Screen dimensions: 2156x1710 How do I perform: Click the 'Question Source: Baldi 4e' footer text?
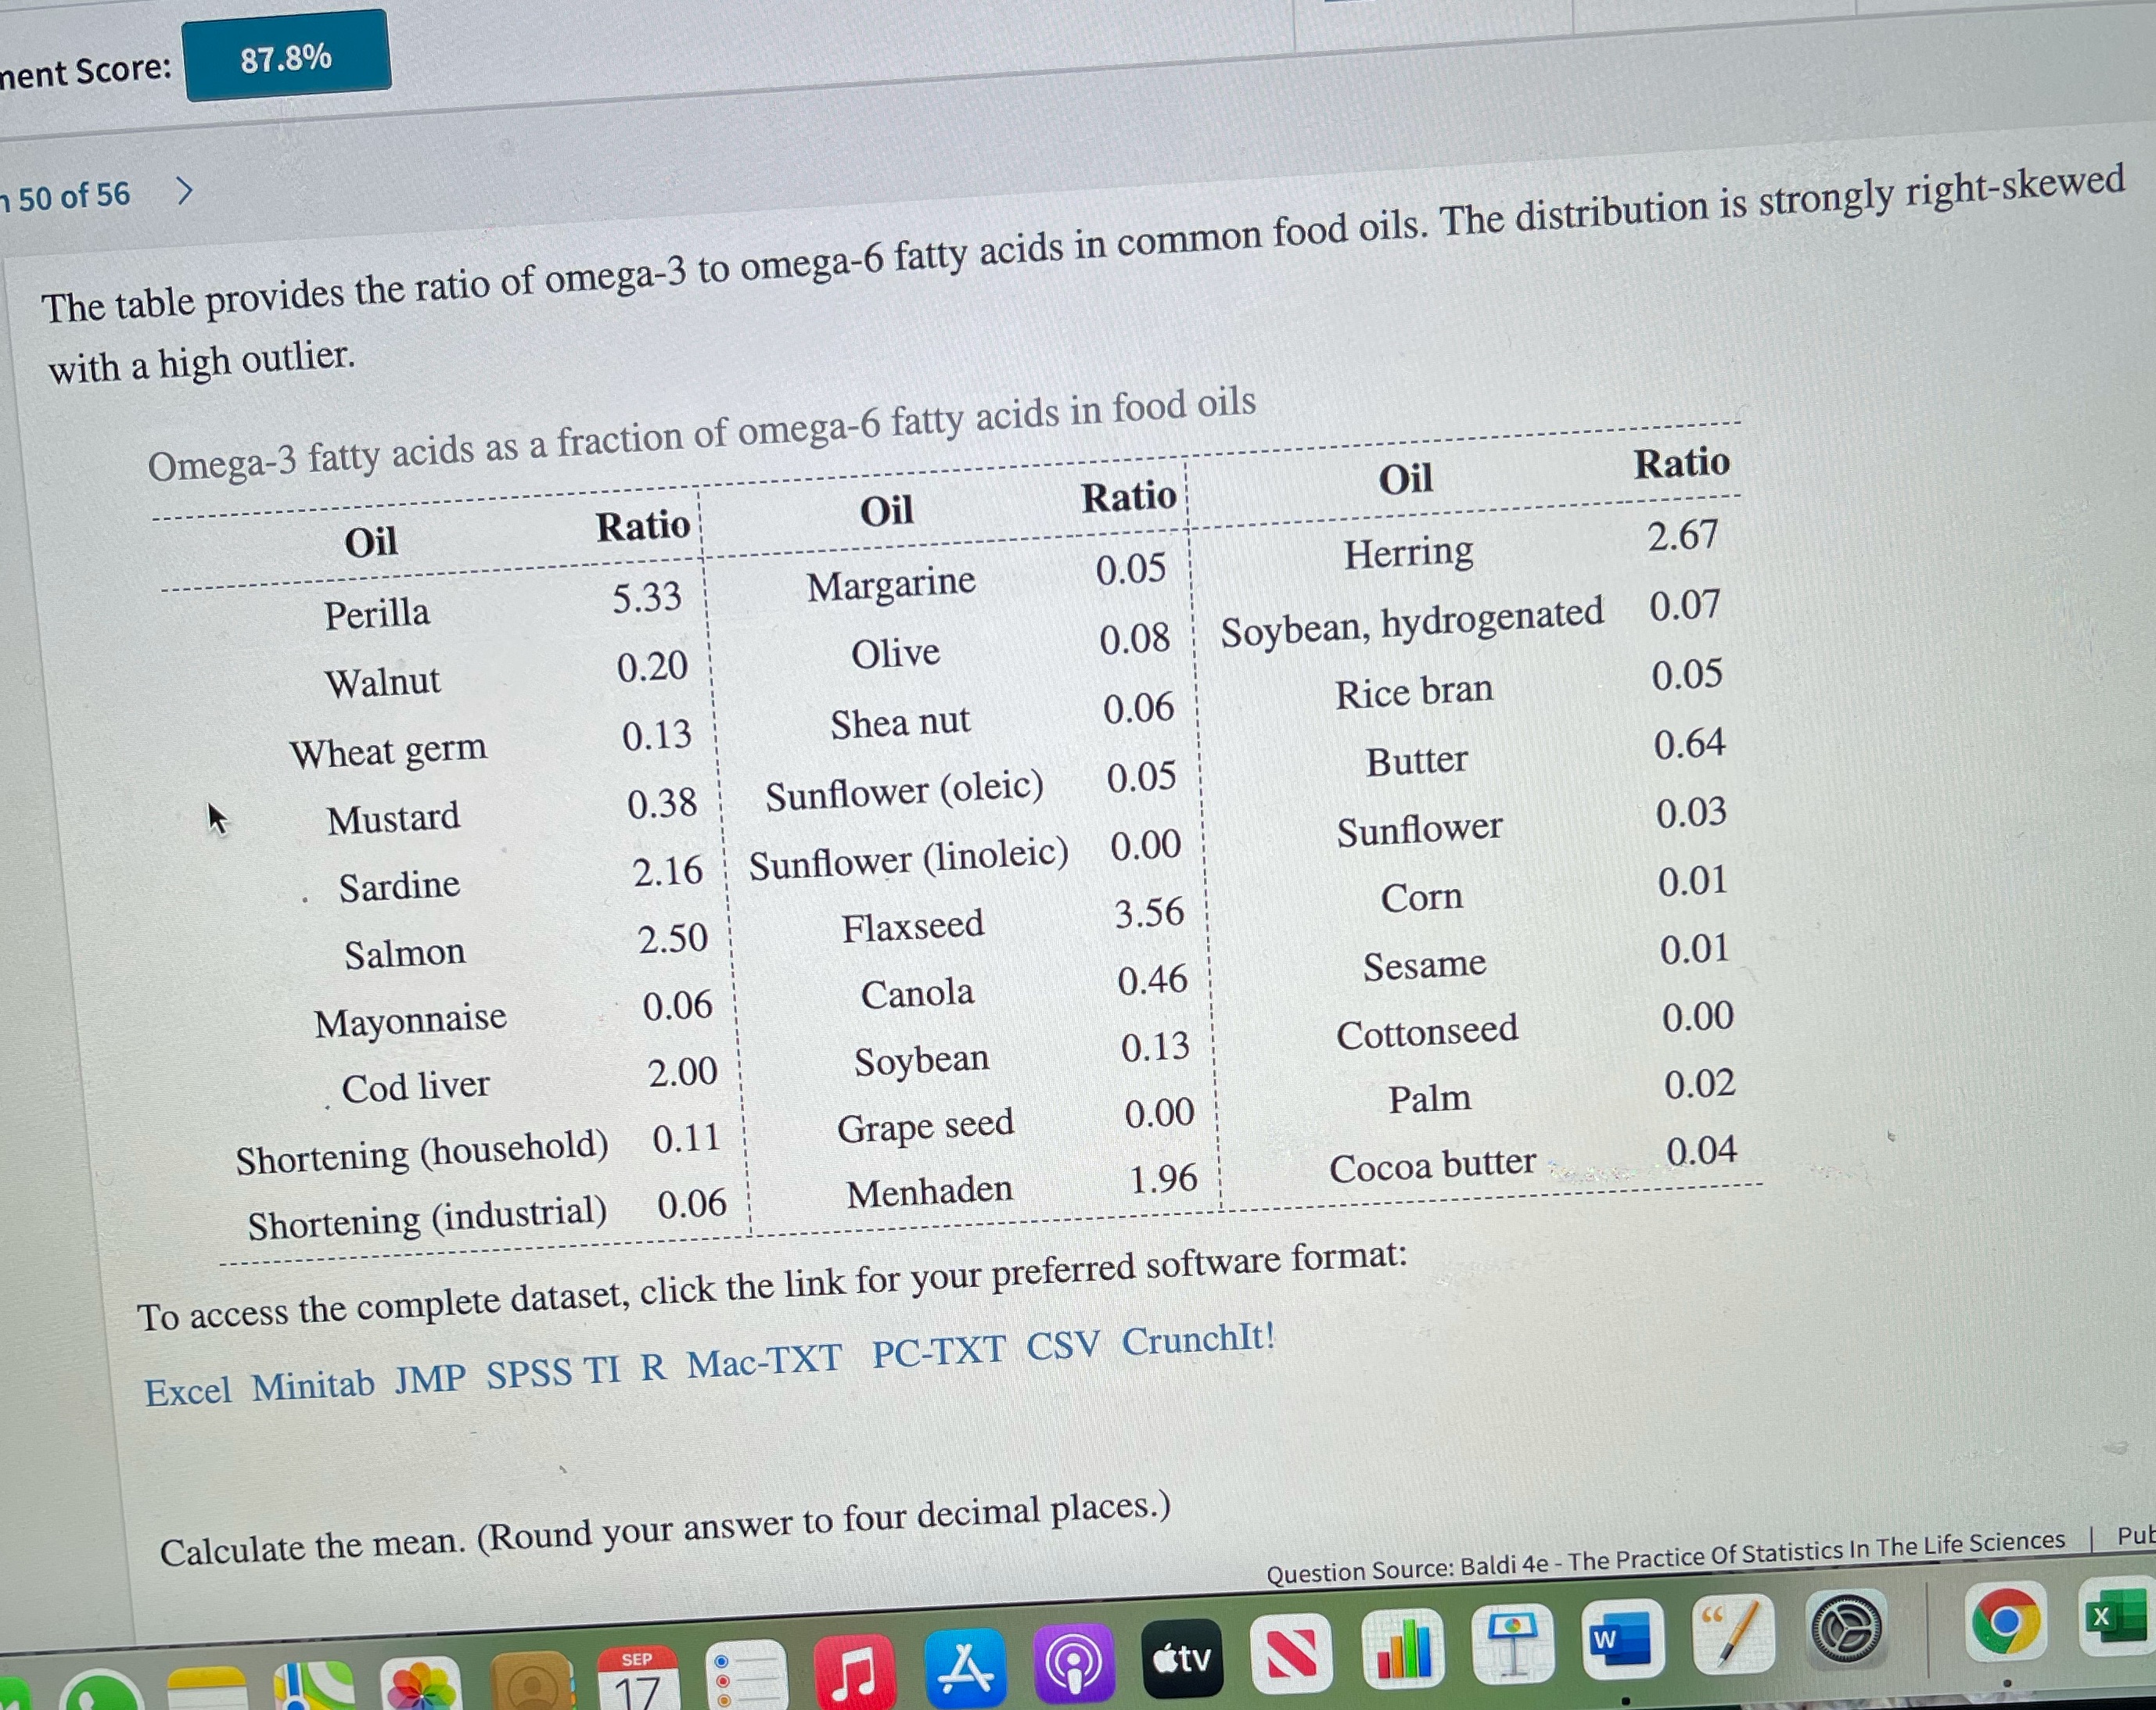point(1665,1558)
